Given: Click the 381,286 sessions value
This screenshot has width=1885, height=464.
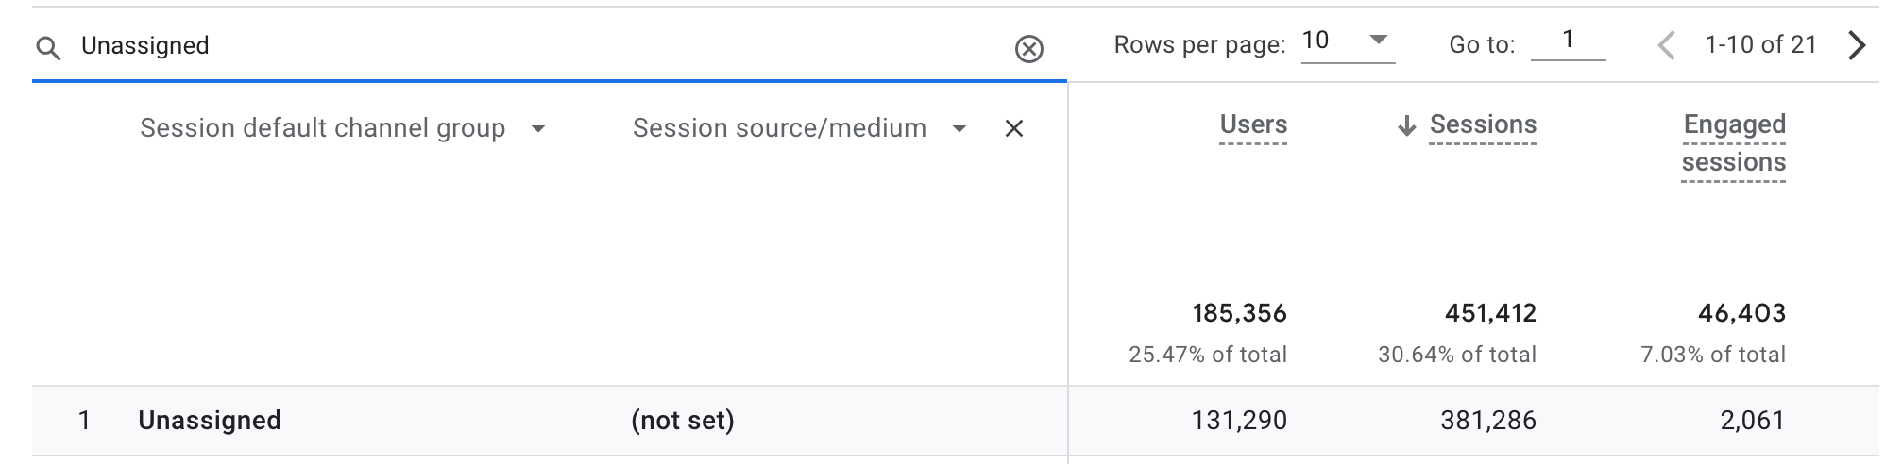Looking at the screenshot, I should 1488,421.
